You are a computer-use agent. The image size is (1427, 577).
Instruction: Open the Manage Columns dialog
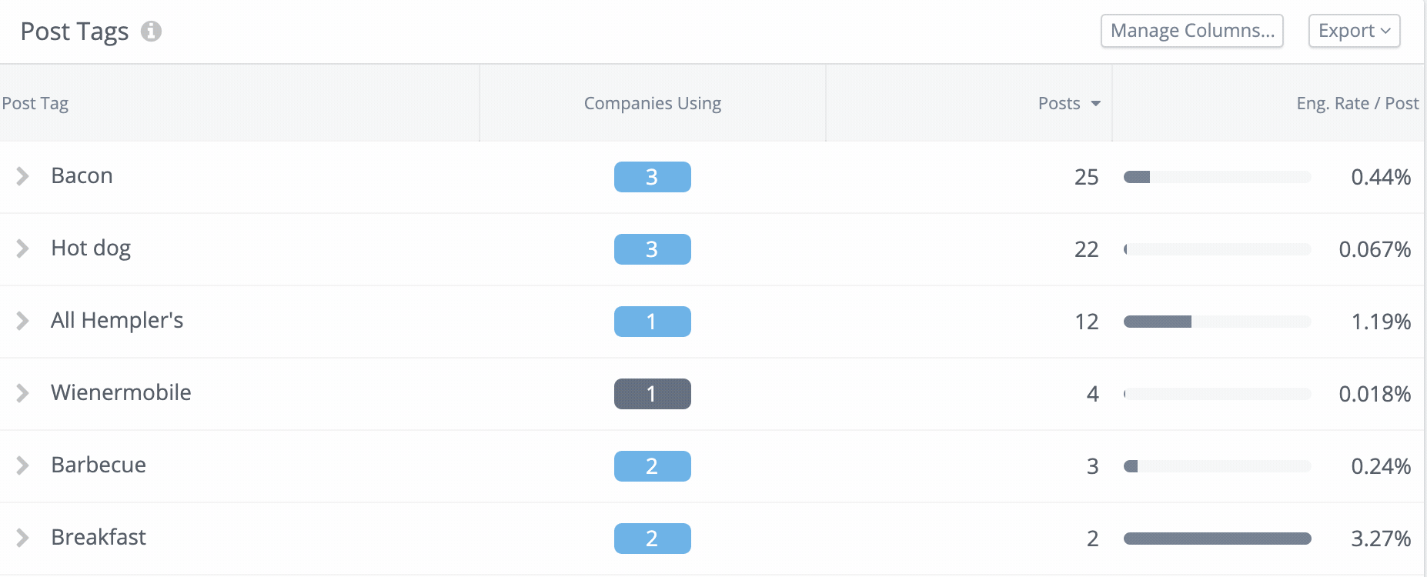coord(1191,31)
